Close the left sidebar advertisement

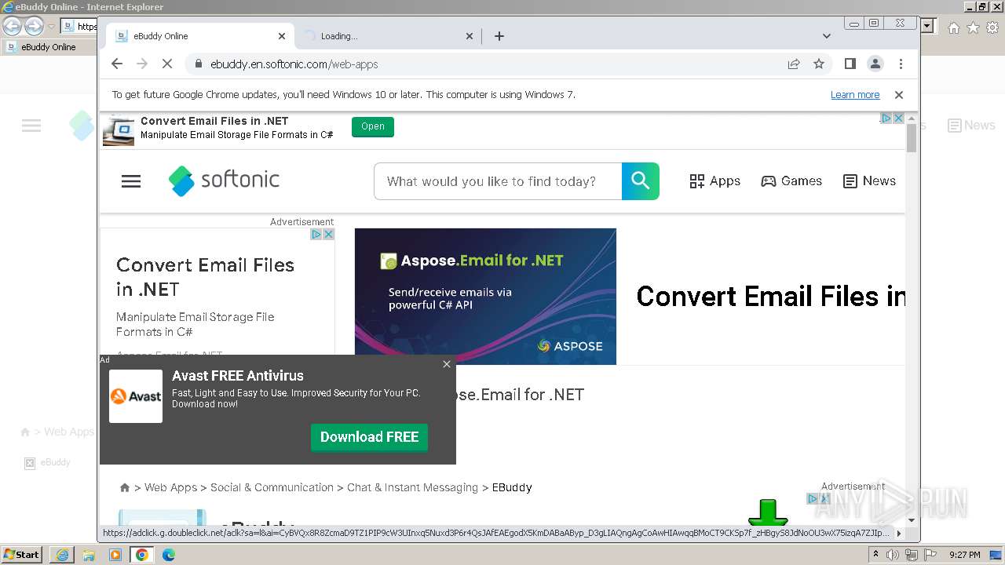pyautogui.click(x=329, y=234)
